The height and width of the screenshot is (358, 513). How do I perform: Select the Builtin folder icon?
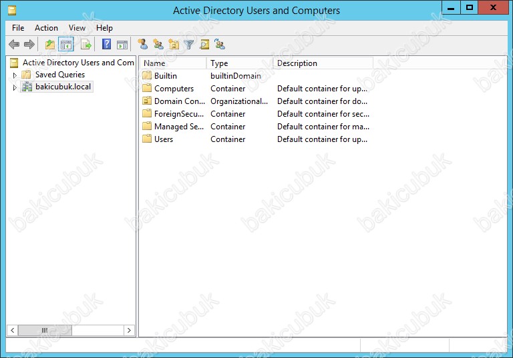coord(147,75)
